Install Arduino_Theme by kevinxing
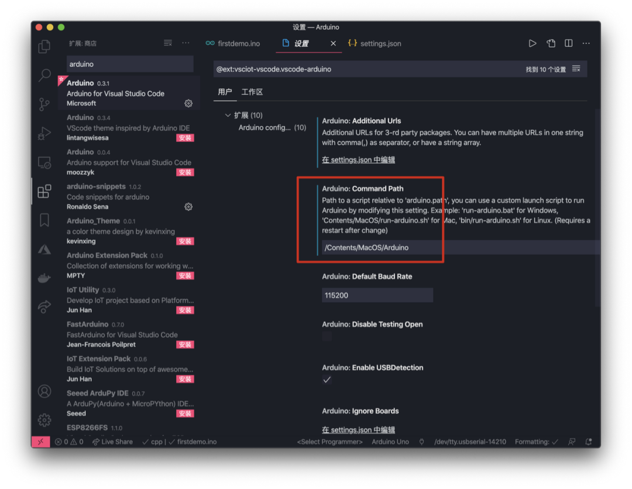The image size is (632, 489). (x=185, y=241)
